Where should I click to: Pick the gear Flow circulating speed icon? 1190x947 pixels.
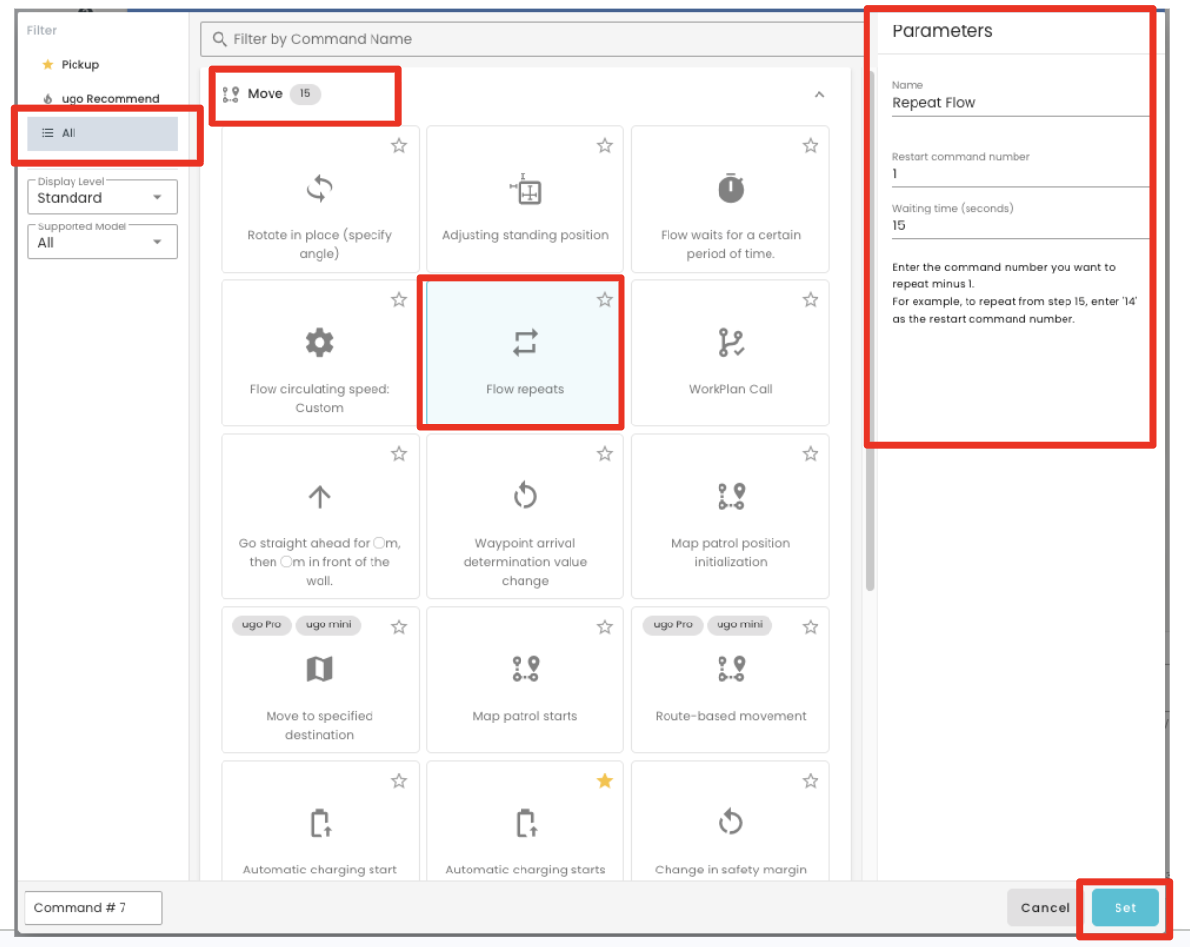click(320, 342)
